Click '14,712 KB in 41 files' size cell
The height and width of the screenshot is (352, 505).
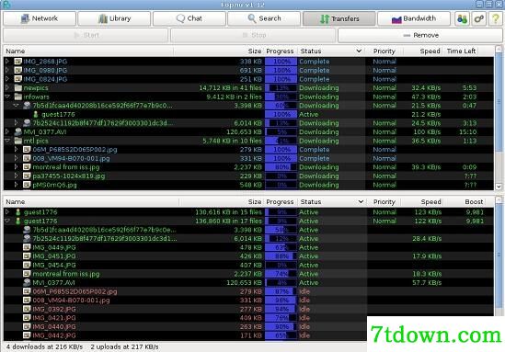(230, 88)
